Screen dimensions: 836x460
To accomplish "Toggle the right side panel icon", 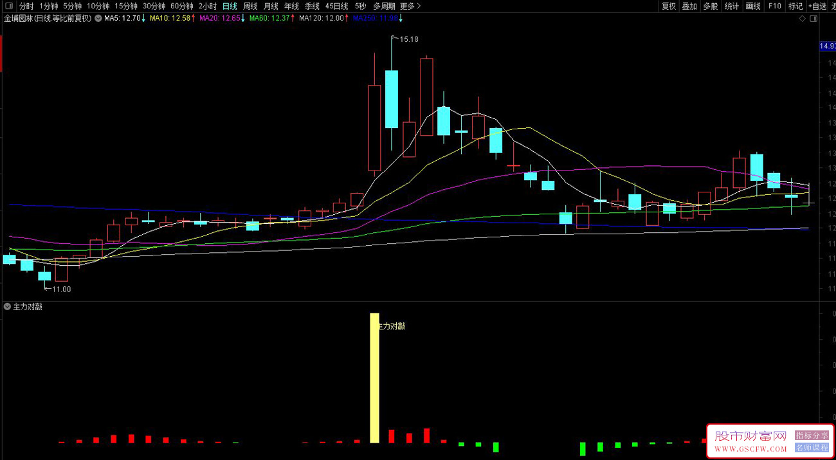I will [813, 19].
